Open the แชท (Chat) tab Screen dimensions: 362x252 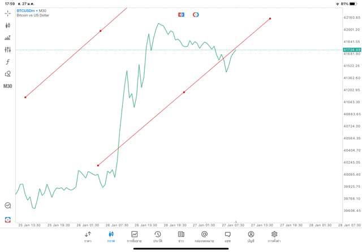pos(227,236)
